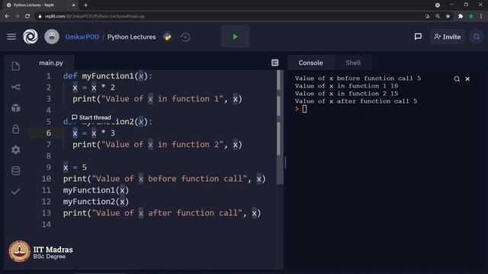Click the 'myFunction1(x)' call on line 11
Image resolution: width=488 pixels, height=274 pixels.
(x=96, y=190)
